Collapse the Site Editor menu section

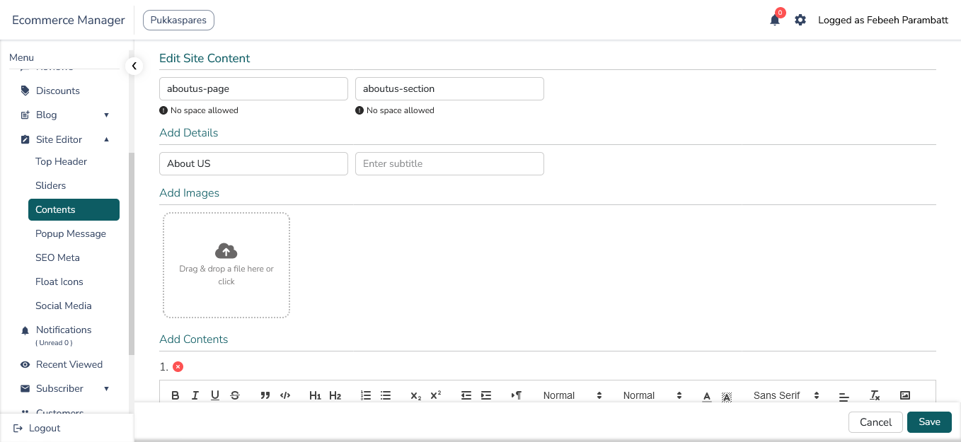[107, 139]
